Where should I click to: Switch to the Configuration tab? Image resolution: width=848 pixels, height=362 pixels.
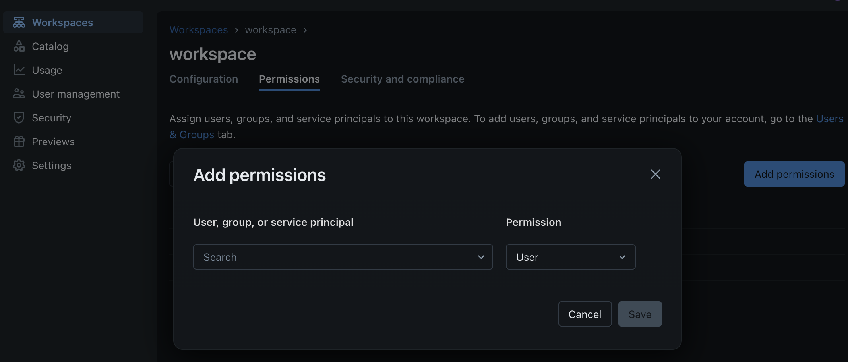point(203,79)
